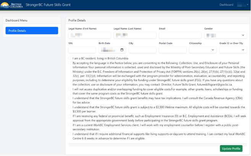This screenshot has height=156, width=251.
Task: Open the Grade 12 or Over 19y dropdown
Action: click(x=233, y=50)
